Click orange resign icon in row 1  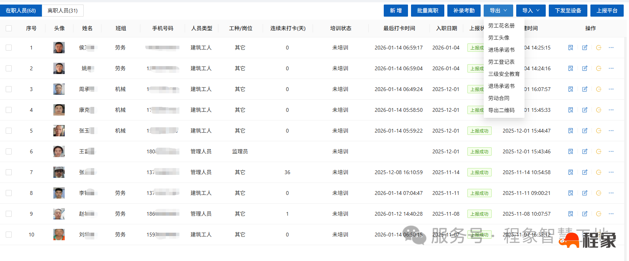[x=599, y=48]
